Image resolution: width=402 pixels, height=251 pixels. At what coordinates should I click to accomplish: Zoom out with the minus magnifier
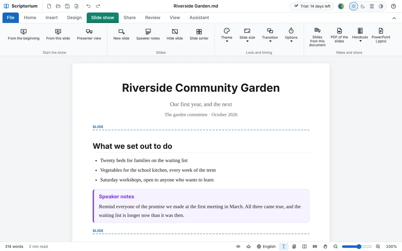(x=336, y=247)
